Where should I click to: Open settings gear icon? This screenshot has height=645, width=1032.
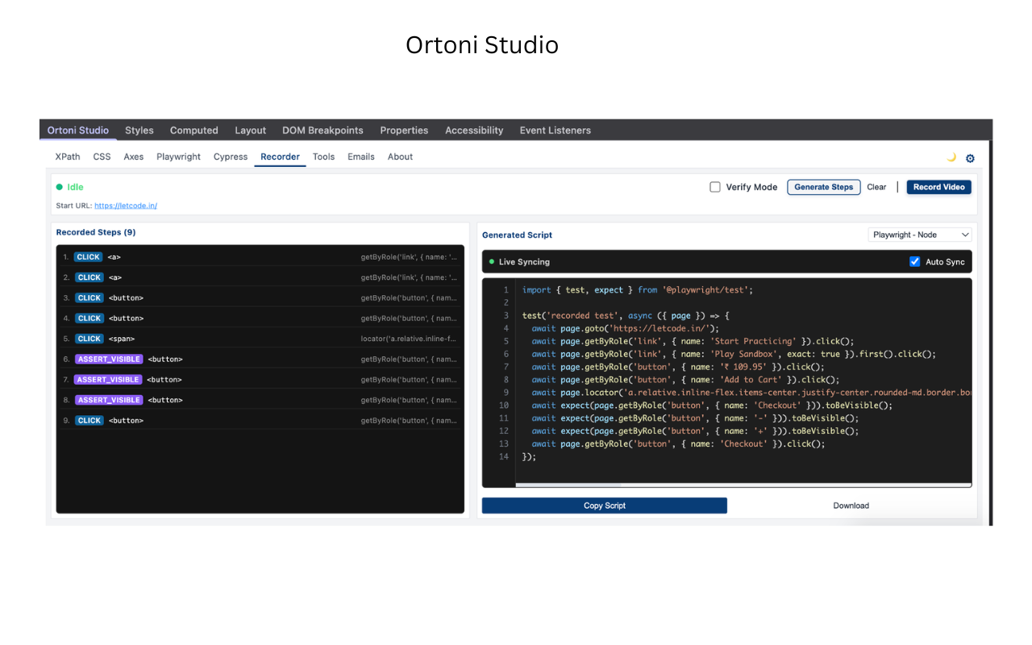(x=970, y=158)
